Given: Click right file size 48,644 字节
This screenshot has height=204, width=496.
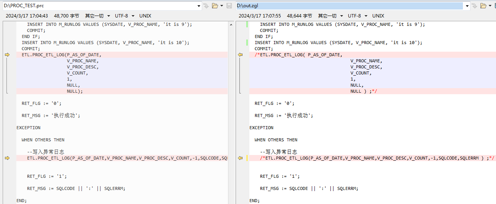Looking at the screenshot, I should tap(300, 16).
